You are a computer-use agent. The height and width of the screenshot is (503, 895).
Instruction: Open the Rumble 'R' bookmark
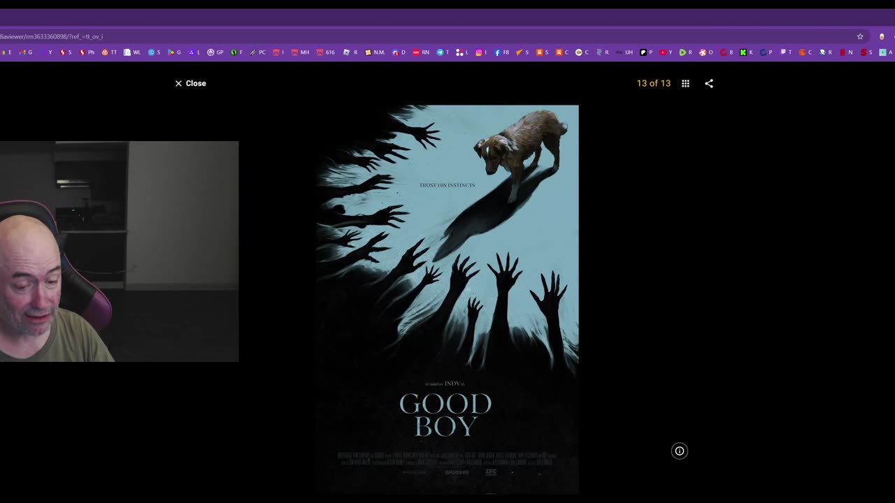point(685,52)
